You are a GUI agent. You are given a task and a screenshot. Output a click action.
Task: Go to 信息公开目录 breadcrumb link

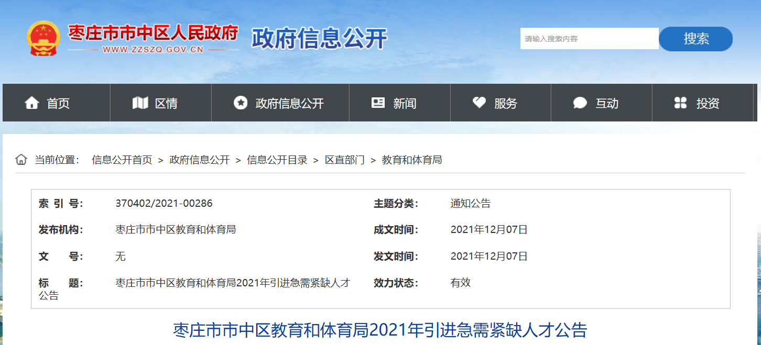tap(277, 160)
